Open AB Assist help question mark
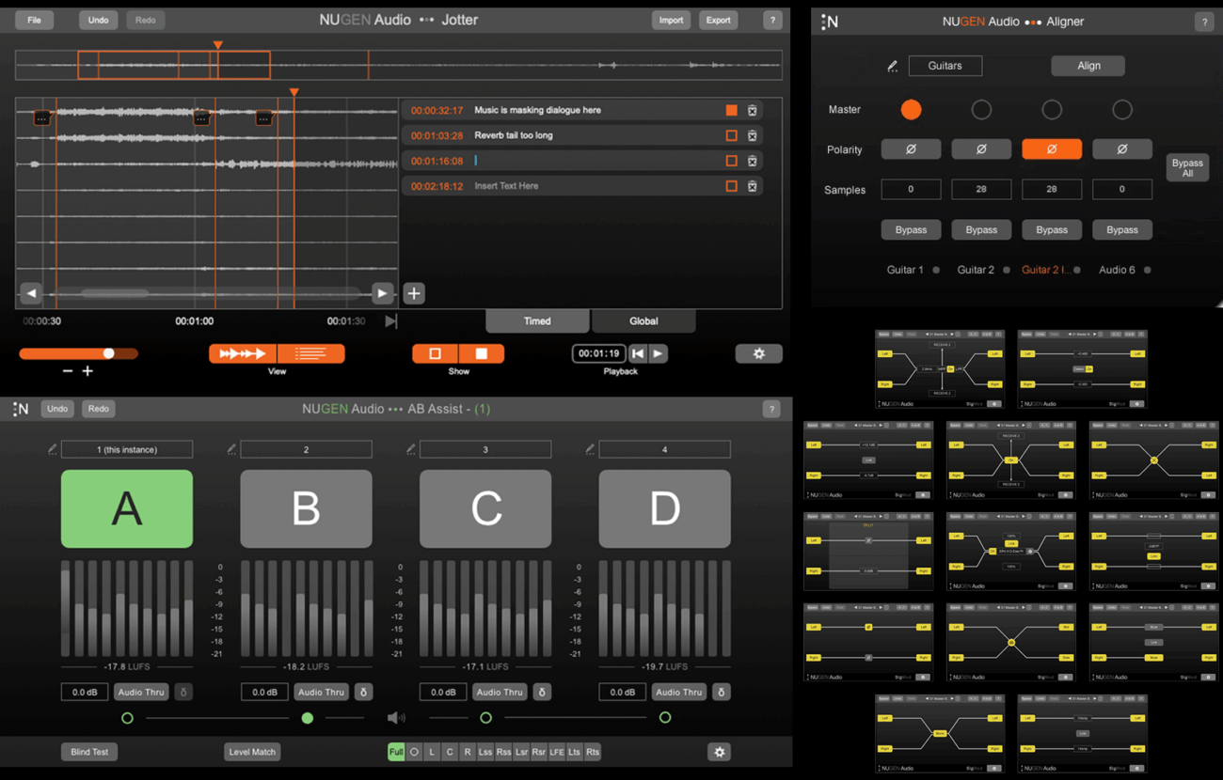The width and height of the screenshot is (1223, 780). tap(771, 409)
